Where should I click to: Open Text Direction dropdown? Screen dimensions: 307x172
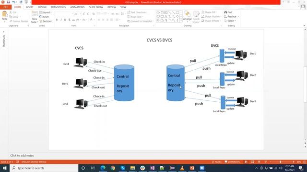137,12
